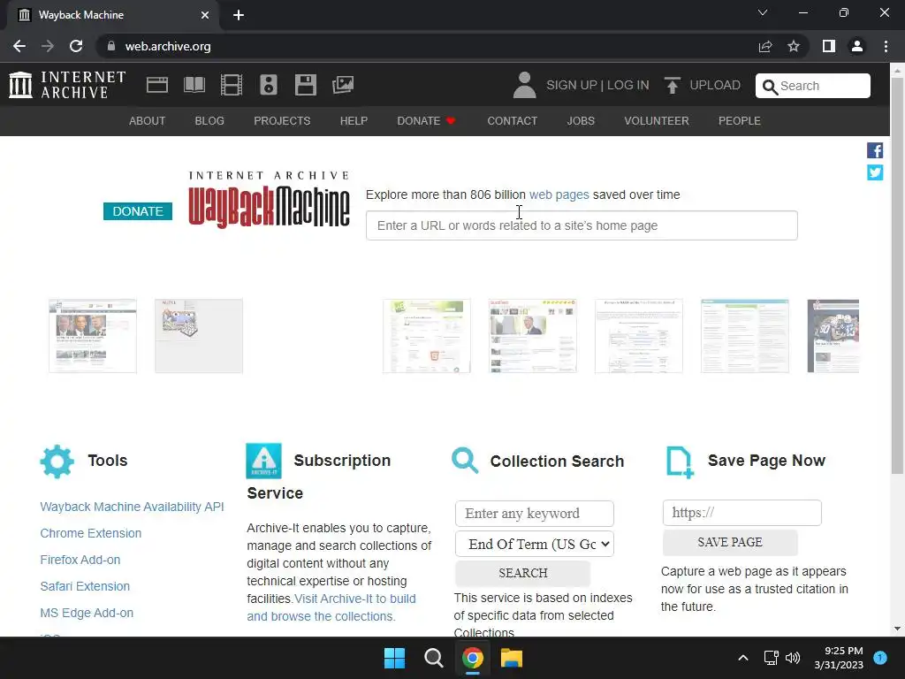Show hidden system tray icons
This screenshot has width=905, height=679.
743,658
